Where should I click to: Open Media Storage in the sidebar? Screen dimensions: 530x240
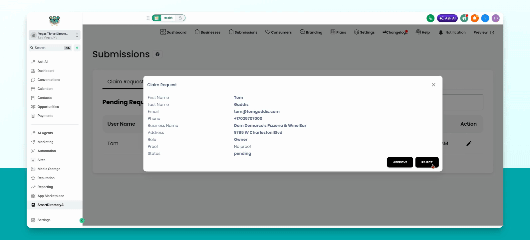pos(49,169)
